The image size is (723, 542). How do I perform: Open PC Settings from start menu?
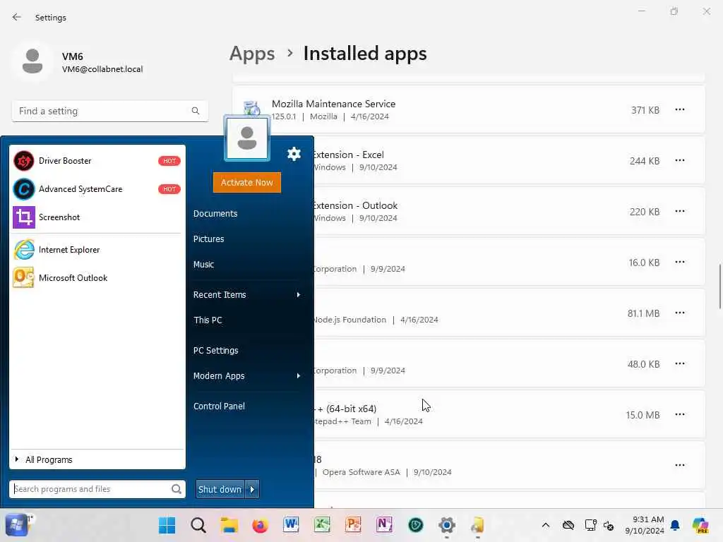click(215, 350)
